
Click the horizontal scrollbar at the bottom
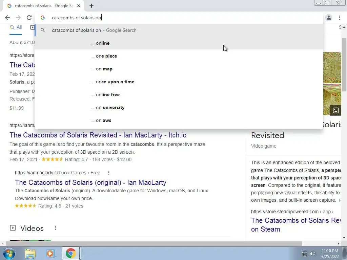click(154, 243)
